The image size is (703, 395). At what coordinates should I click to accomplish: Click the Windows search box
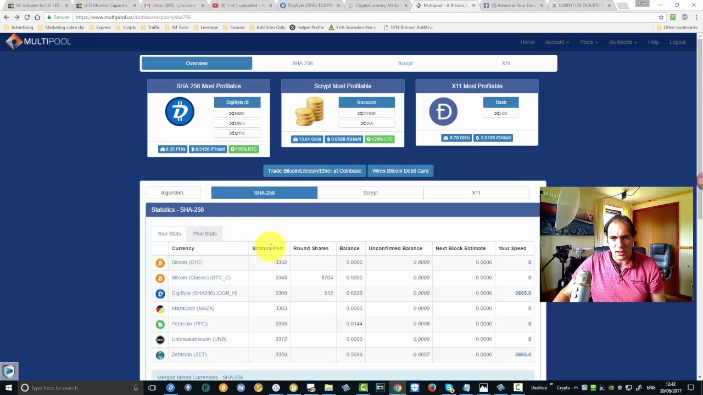[x=80, y=388]
